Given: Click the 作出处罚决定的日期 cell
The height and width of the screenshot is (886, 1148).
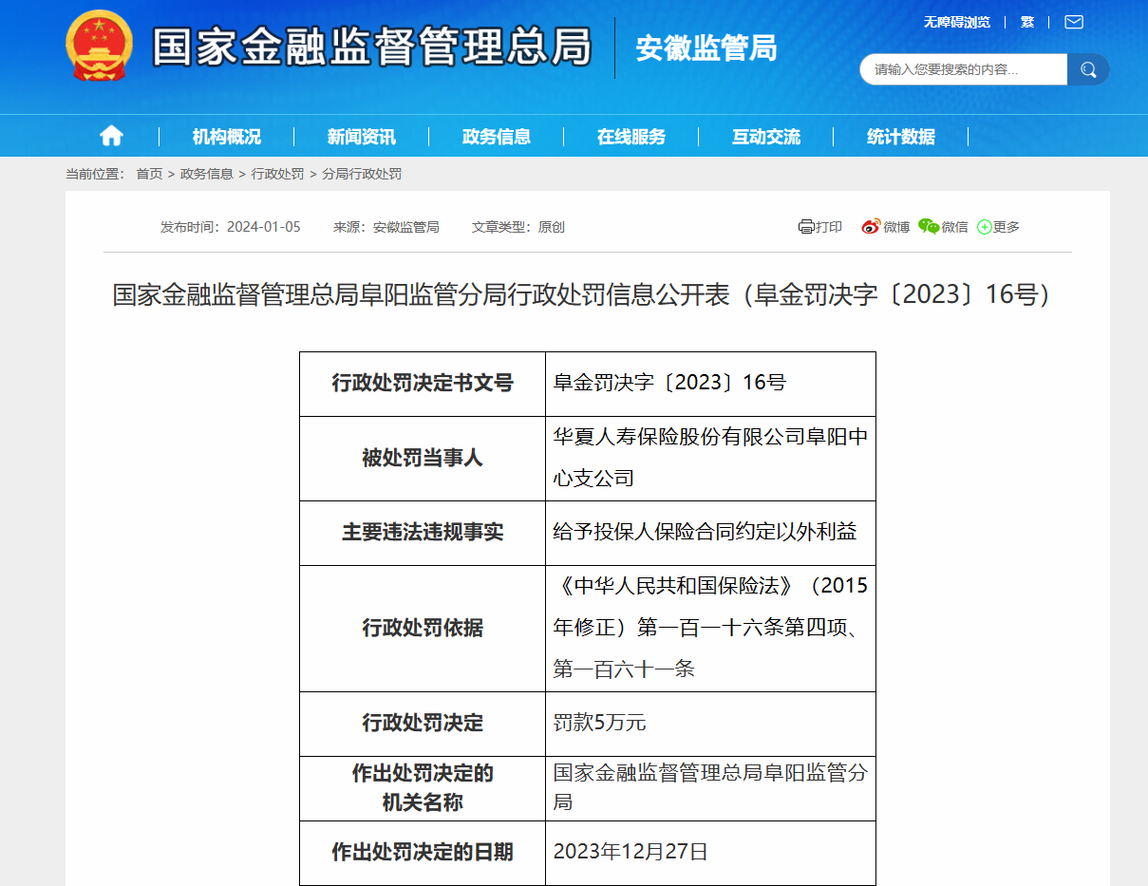Looking at the screenshot, I should (x=423, y=853).
